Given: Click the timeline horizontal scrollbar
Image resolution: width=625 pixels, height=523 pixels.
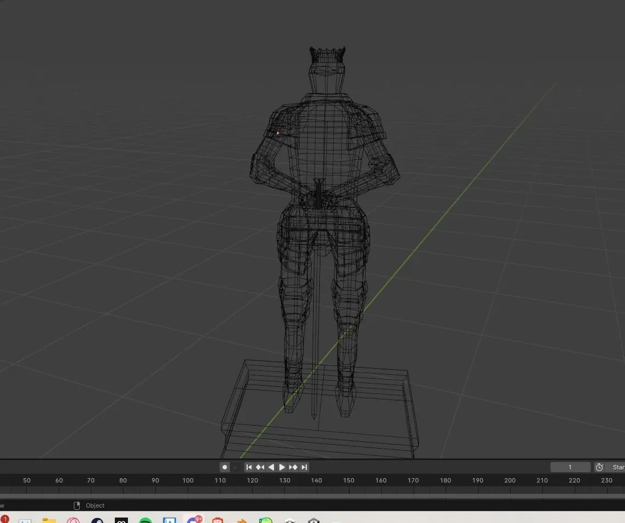Looking at the screenshot, I should click(313, 497).
